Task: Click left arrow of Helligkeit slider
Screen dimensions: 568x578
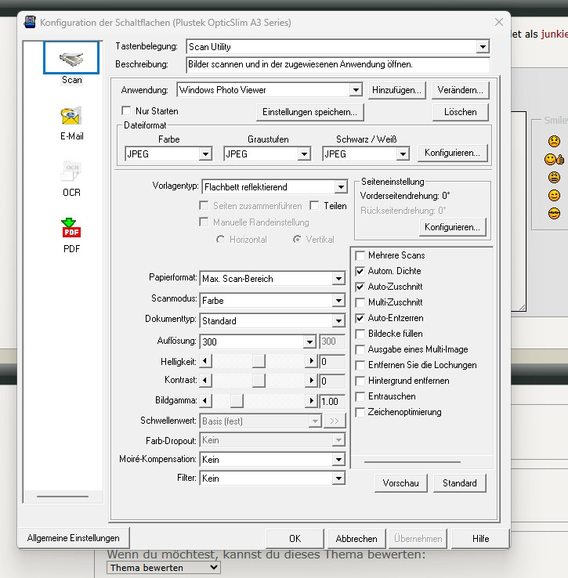Action: (205, 362)
